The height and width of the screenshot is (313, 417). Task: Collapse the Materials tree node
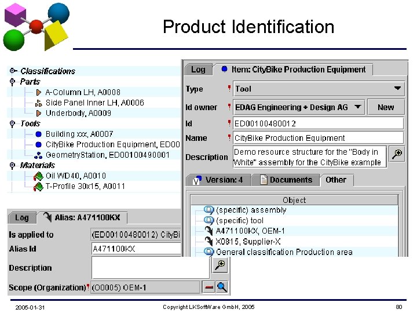click(12, 166)
